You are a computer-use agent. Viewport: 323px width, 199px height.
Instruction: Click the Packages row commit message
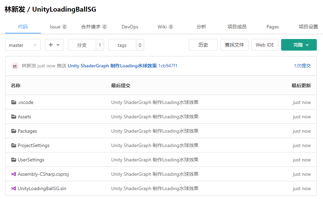155,131
